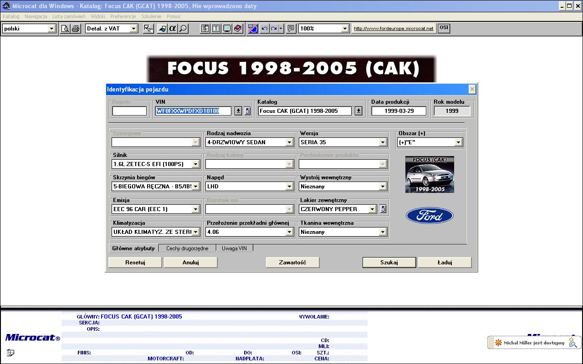The width and height of the screenshot is (583, 364).
Task: Open the Pomoc menu
Action: 174,16
